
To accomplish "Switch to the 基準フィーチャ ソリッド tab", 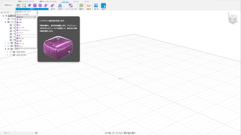I will click(26, 1).
